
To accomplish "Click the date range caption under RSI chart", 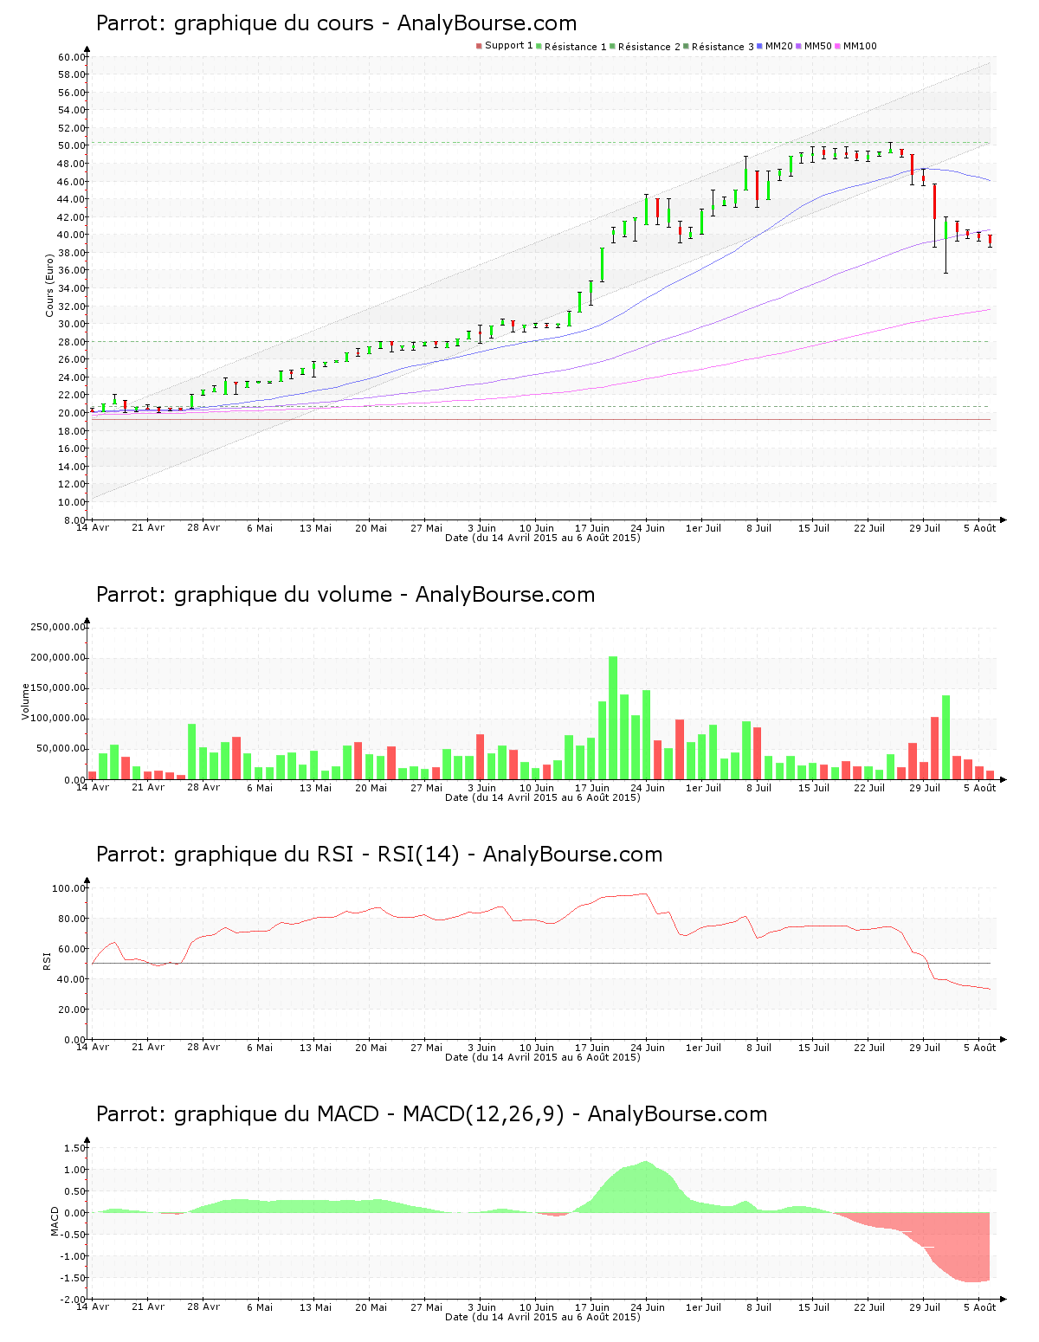I will pos(543,1057).
